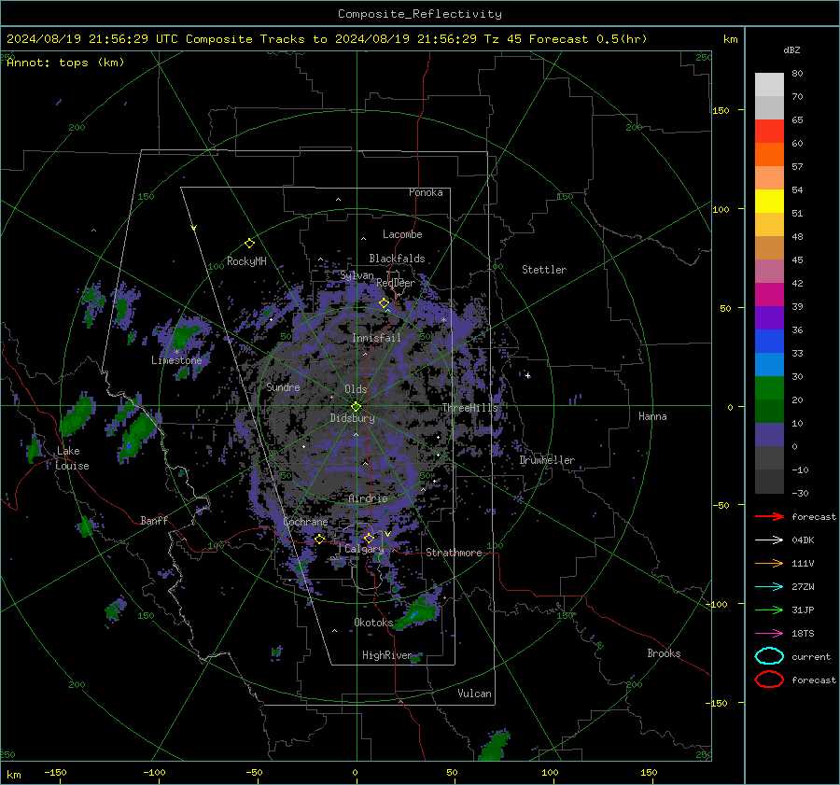Click the green echo north of Lake Louise
The height and width of the screenshot is (785, 840).
click(x=78, y=414)
